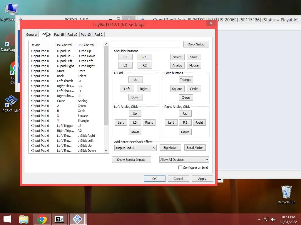This screenshot has height=225, width=301.
Task: Bind the Cross face button
Action: (x=186, y=98)
